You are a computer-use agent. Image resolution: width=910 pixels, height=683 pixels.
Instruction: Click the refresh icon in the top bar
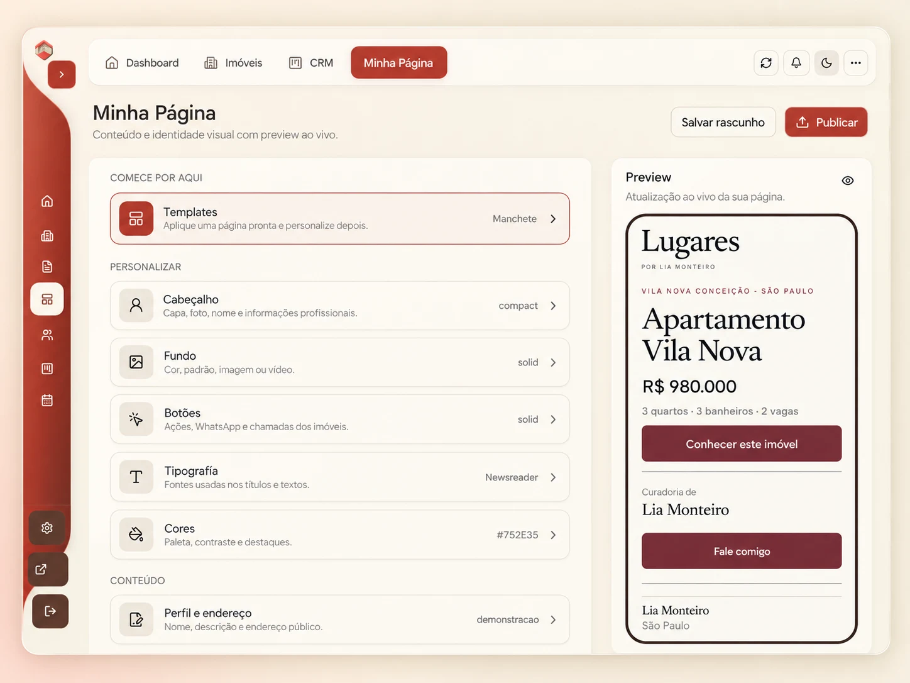click(766, 63)
